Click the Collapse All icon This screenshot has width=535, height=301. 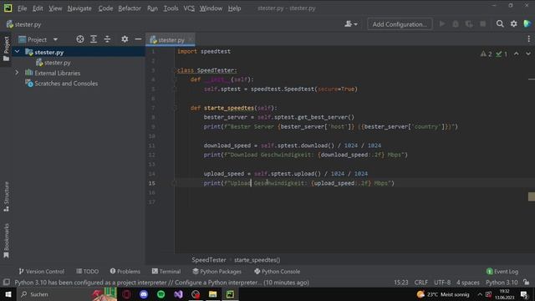tap(107, 39)
